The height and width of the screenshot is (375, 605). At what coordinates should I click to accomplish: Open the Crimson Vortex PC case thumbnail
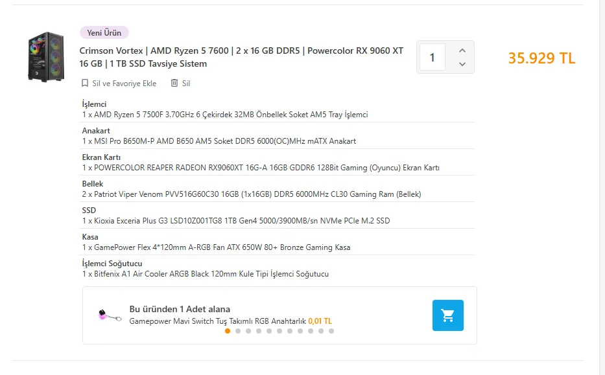[46, 56]
